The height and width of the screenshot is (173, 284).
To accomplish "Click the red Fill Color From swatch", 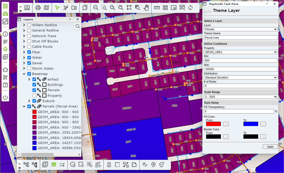I will pyautogui.click(x=214, y=124).
